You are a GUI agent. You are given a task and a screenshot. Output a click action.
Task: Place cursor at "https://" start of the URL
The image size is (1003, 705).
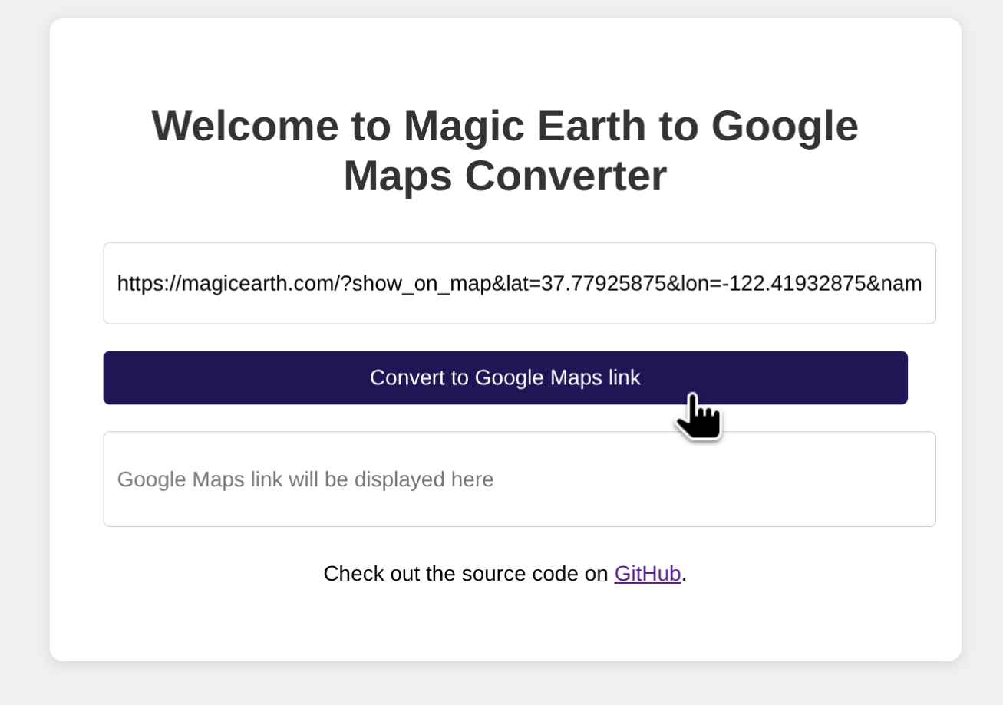119,284
